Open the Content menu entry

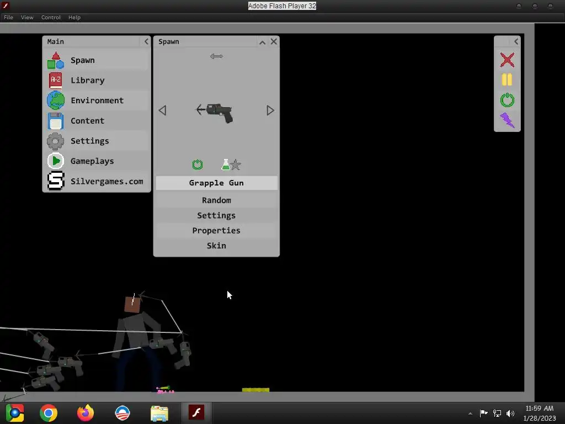88,121
